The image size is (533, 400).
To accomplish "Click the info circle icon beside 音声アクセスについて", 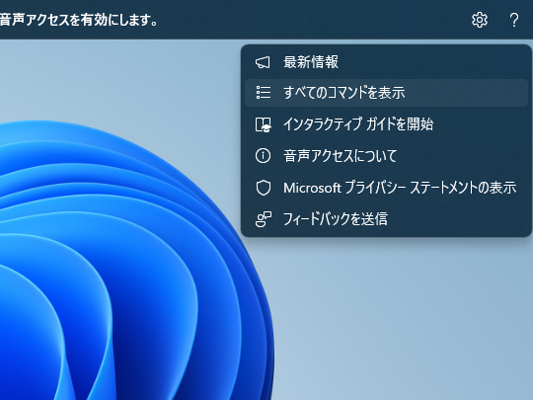I will tap(263, 156).
